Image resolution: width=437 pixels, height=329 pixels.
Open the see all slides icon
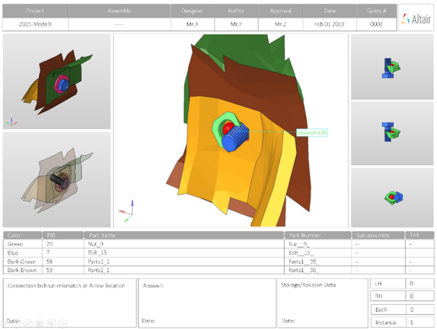pos(40,323)
